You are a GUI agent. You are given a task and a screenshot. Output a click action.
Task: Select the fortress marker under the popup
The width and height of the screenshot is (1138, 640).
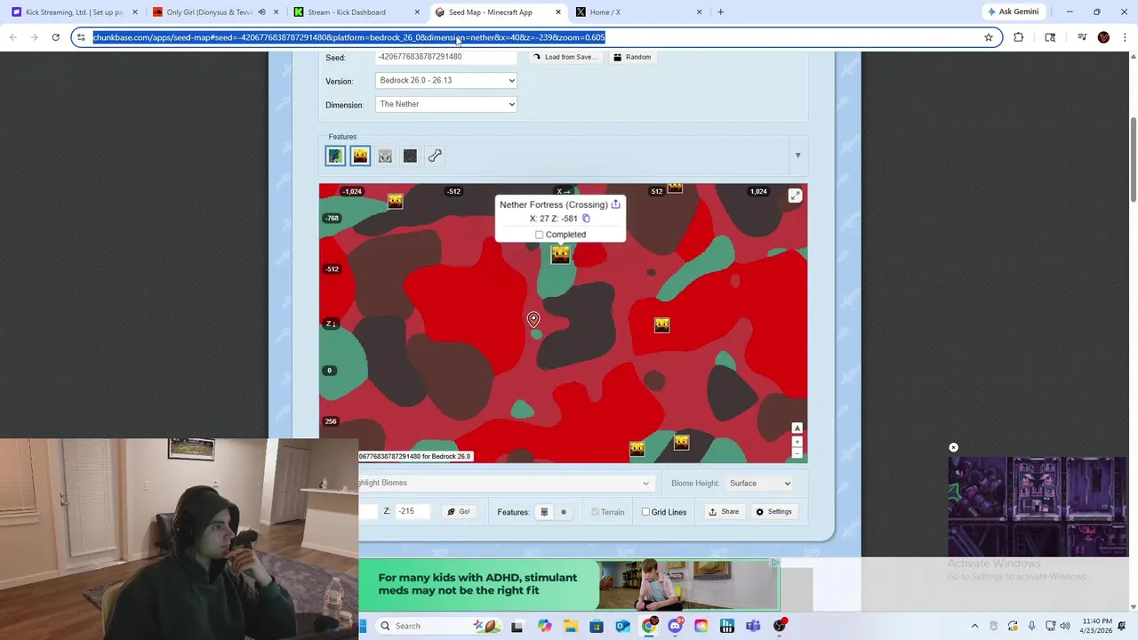pos(560,255)
